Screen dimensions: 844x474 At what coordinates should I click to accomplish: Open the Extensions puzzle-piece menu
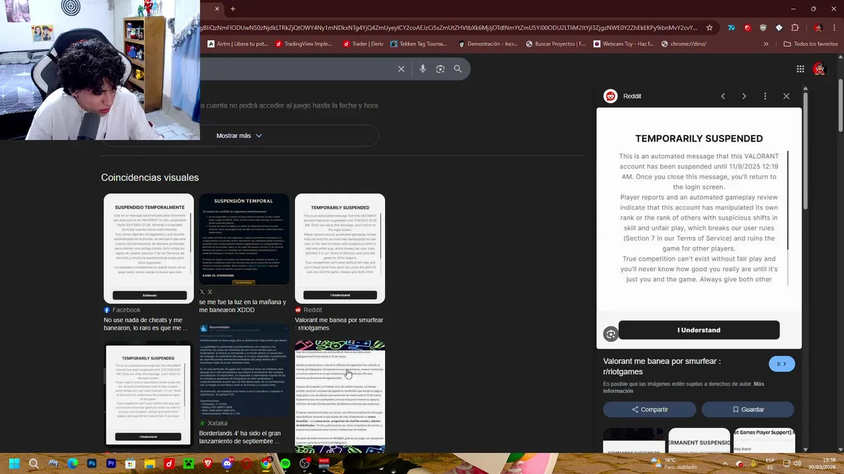tap(795, 28)
